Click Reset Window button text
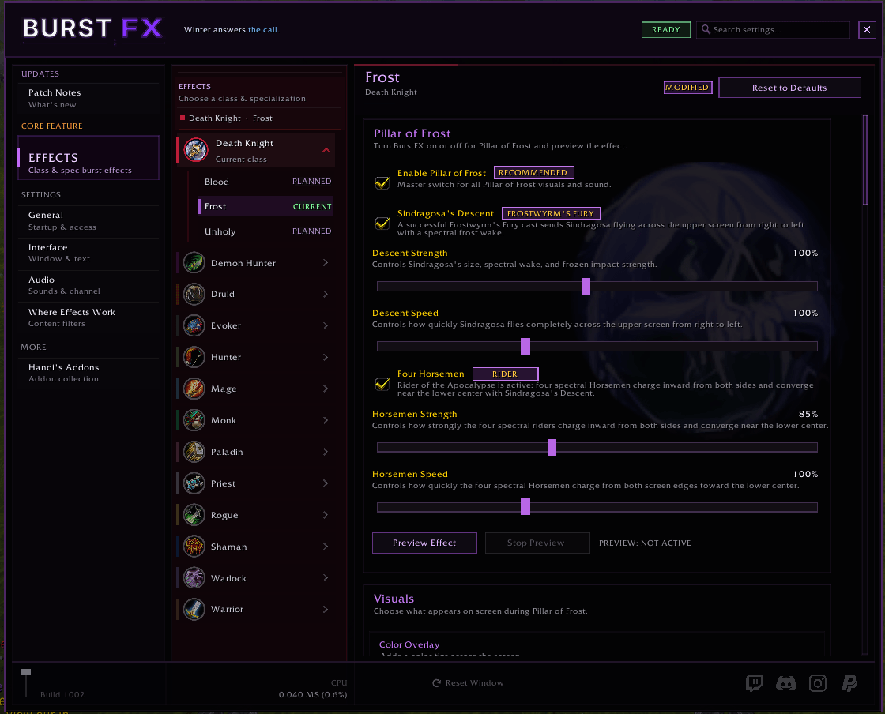885x714 pixels. (x=475, y=683)
